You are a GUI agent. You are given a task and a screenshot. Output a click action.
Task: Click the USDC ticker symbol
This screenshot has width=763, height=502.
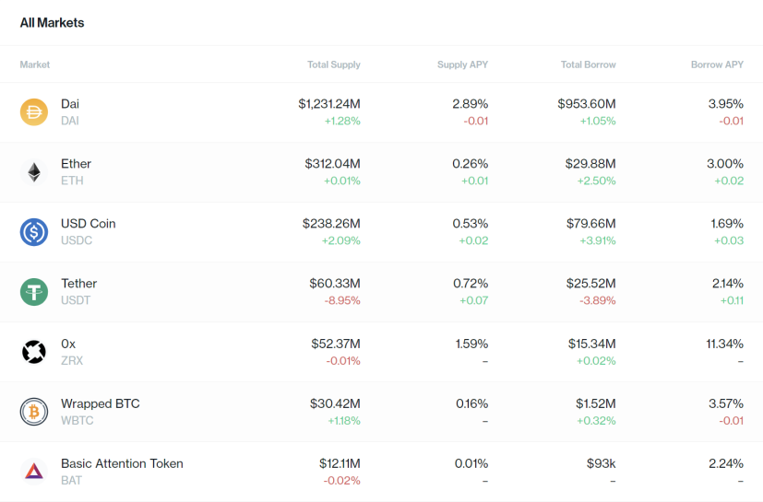point(77,240)
